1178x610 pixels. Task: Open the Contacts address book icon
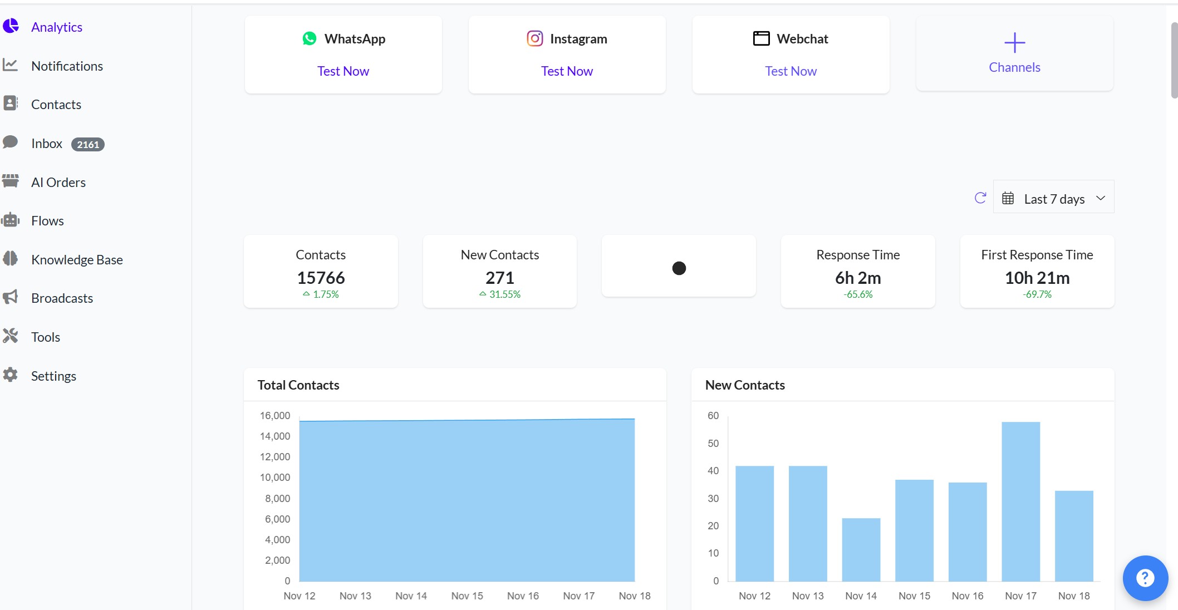(11, 104)
